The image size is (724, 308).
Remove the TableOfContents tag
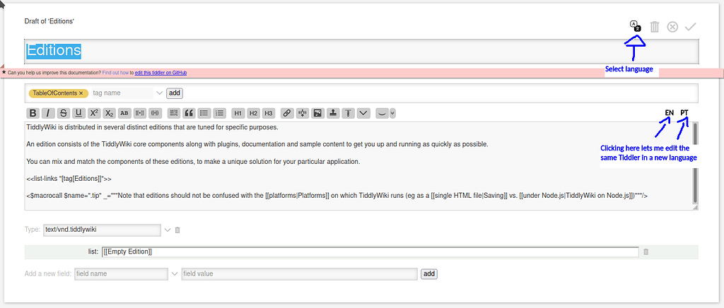coord(81,93)
